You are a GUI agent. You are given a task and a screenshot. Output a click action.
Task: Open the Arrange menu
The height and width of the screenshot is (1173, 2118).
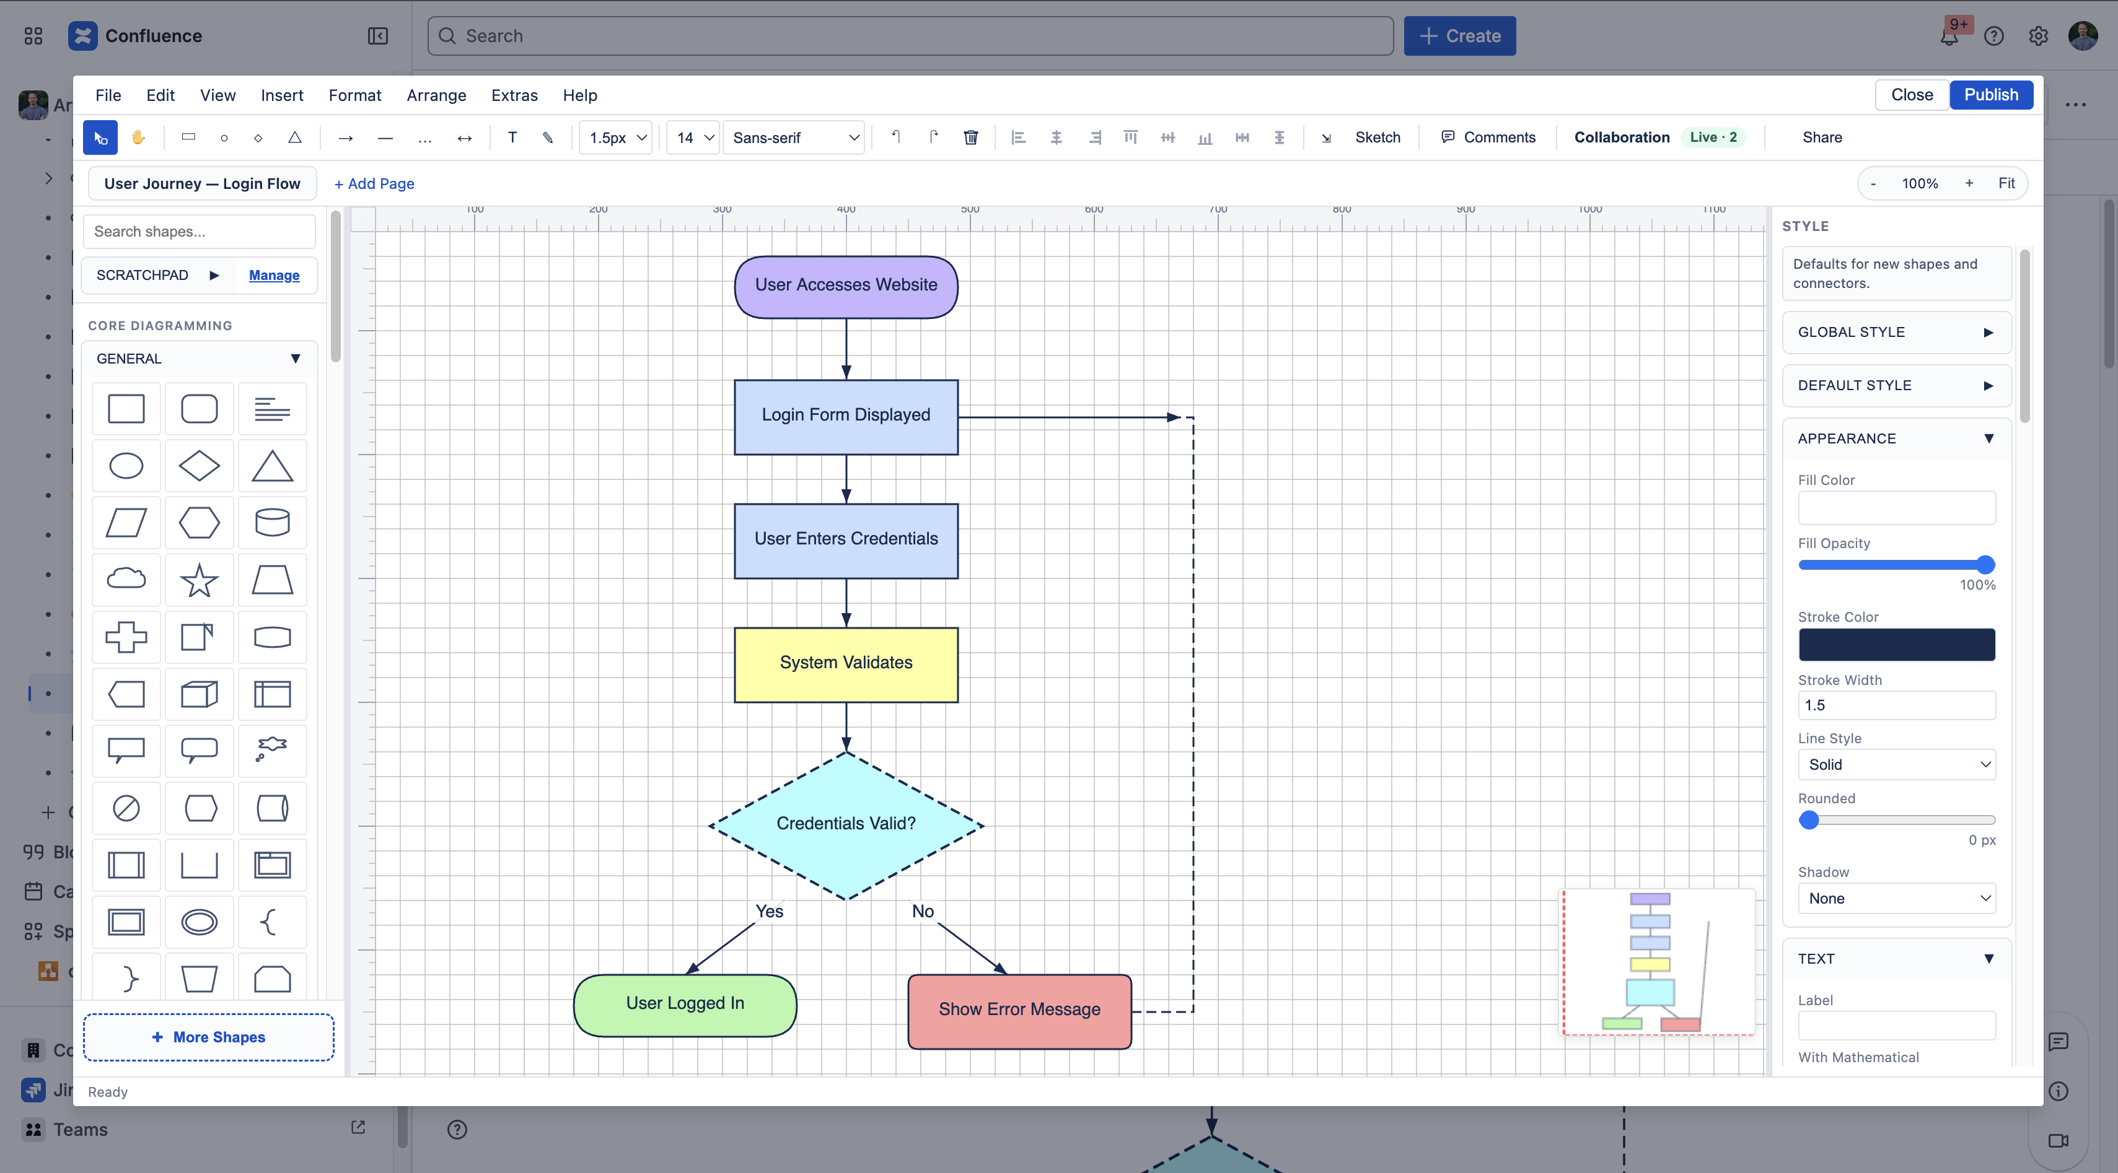coord(436,95)
